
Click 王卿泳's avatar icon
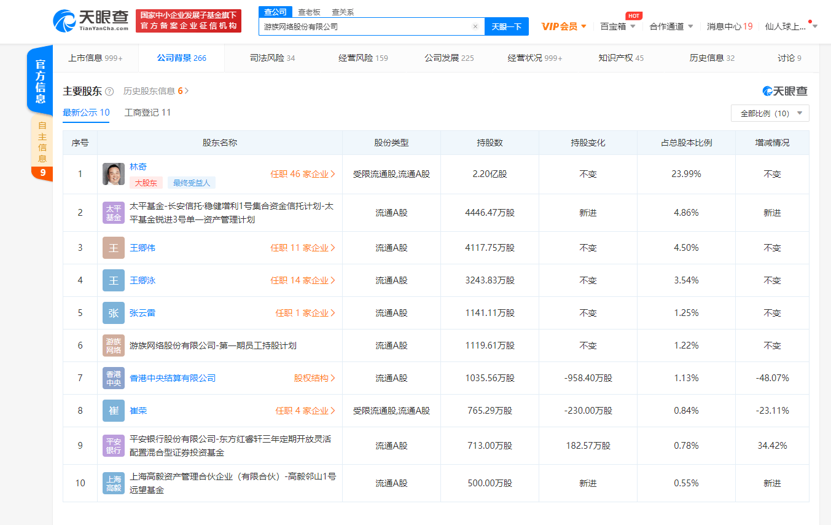coord(114,280)
